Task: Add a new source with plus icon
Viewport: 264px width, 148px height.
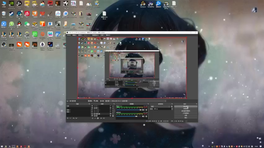Action: (x=92, y=118)
